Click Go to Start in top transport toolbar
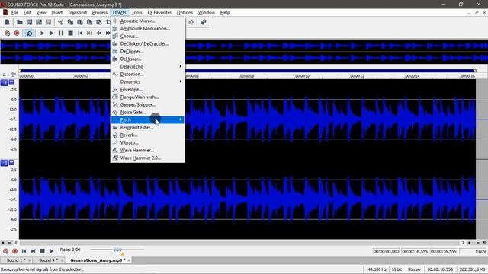Screen dimensions: 488x274 (80, 33)
